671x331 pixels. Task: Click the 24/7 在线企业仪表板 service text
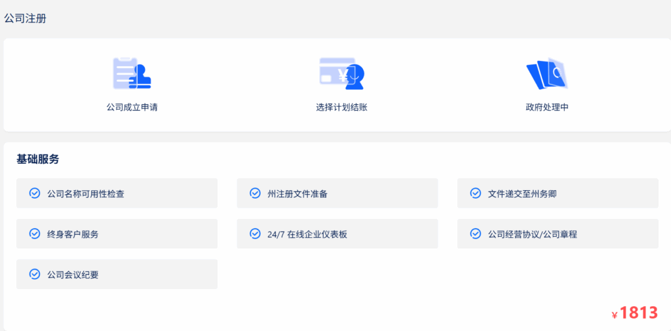click(x=307, y=234)
